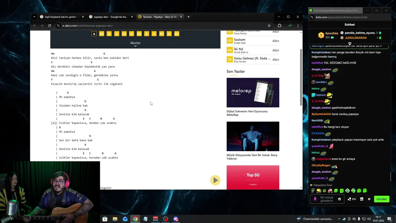Open Windows notification center
Viewport: 396px width, 223px height.
click(x=390, y=219)
